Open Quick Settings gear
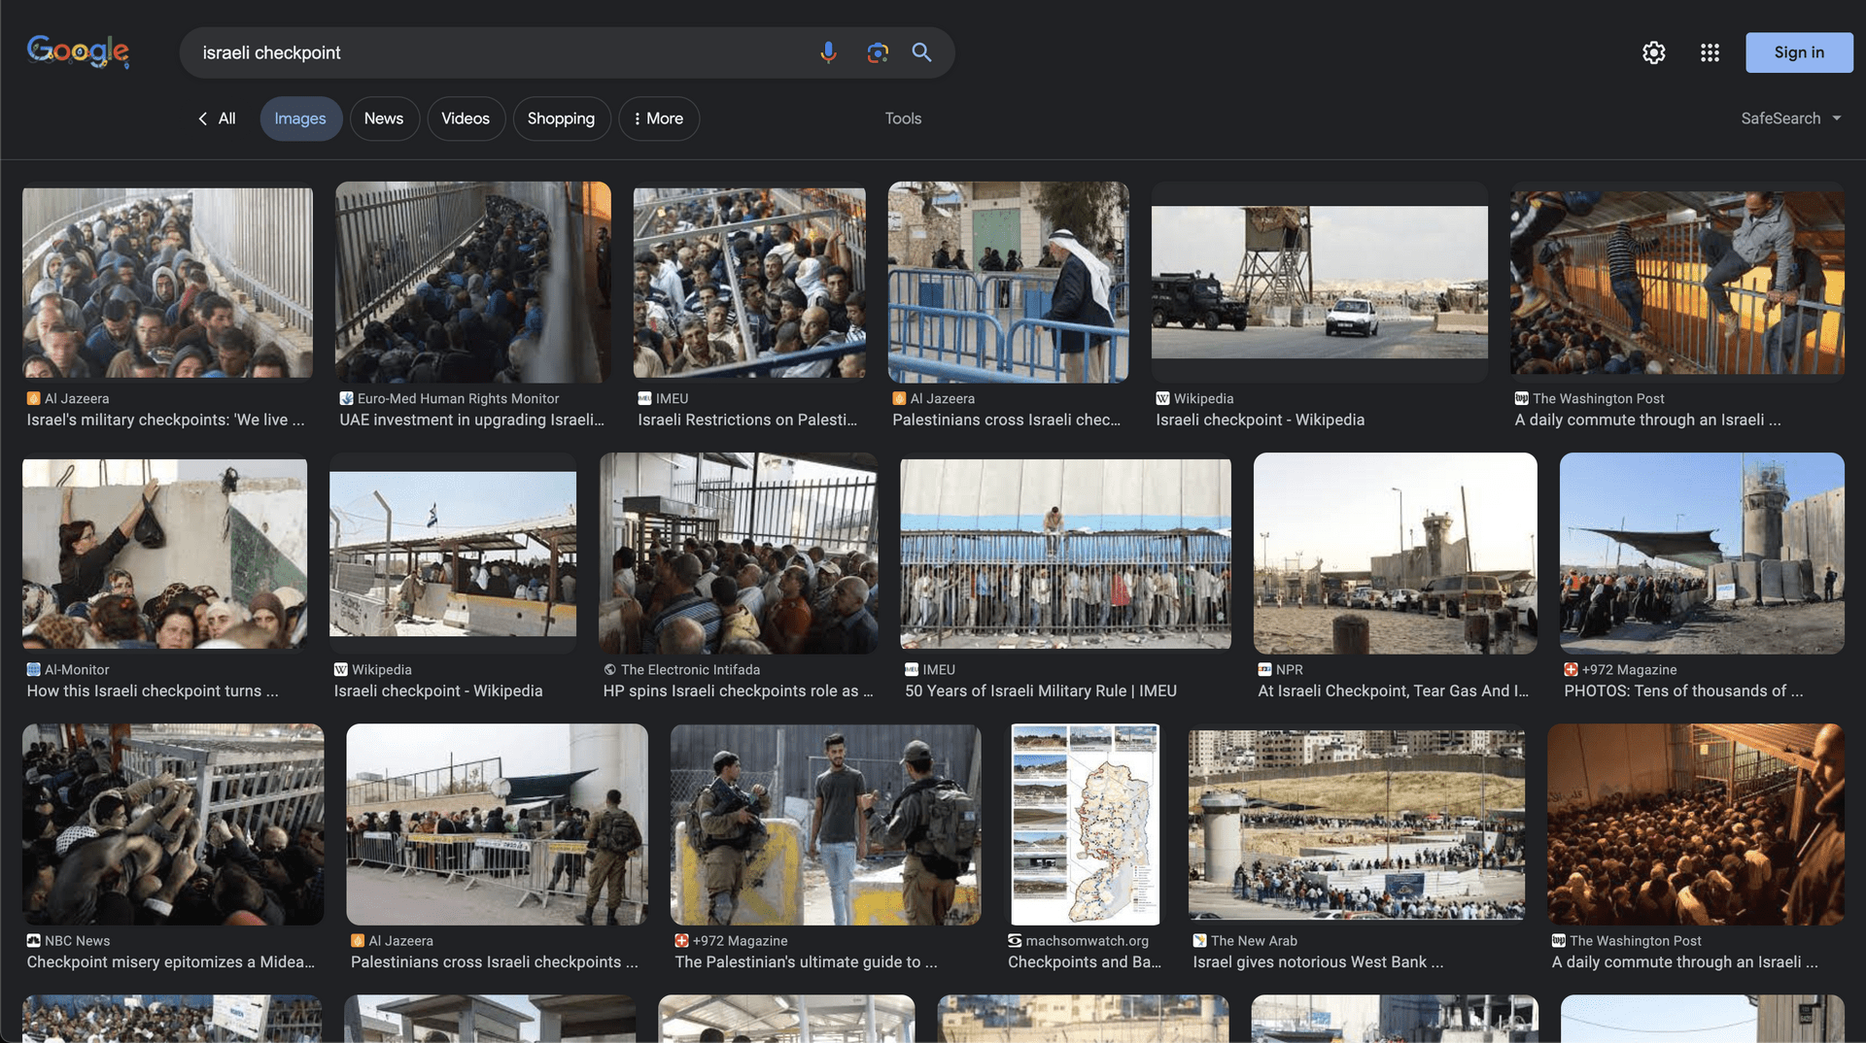The image size is (1866, 1043). pos(1654,52)
